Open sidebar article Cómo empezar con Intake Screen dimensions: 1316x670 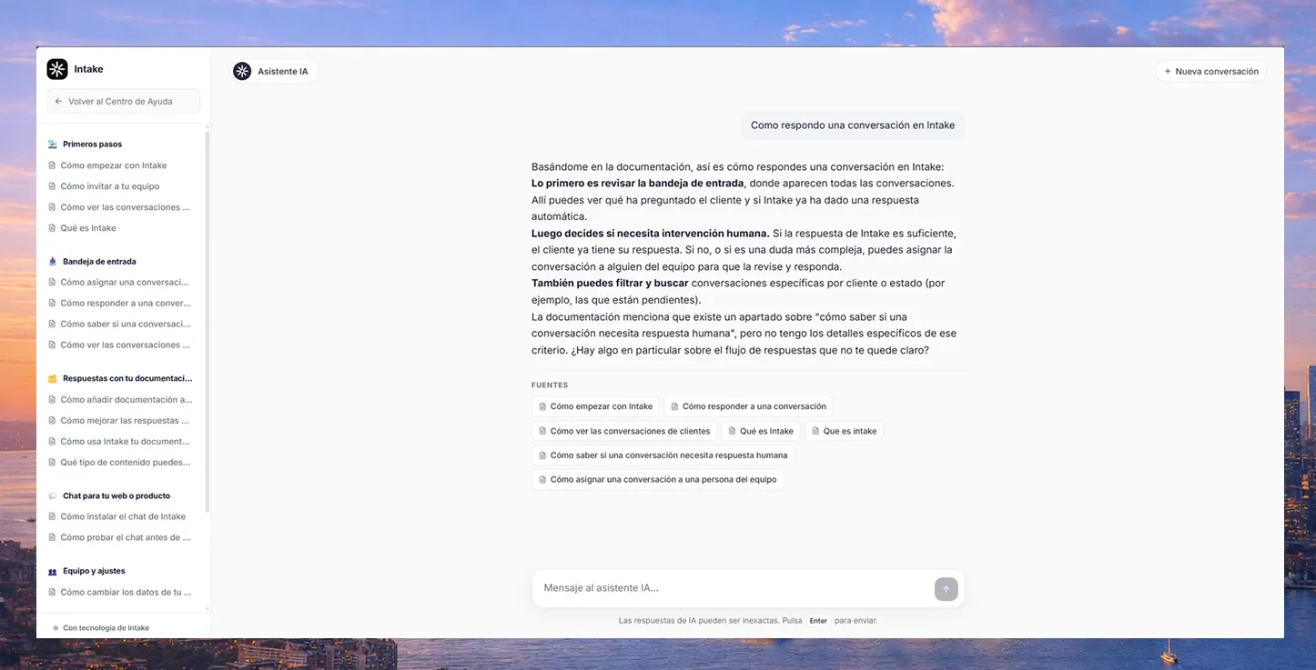click(114, 165)
